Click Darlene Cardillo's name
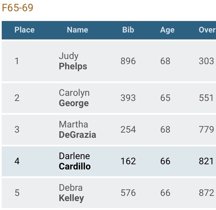Image resolution: width=216 pixels, height=210 pixels. pyautogui.click(x=75, y=161)
